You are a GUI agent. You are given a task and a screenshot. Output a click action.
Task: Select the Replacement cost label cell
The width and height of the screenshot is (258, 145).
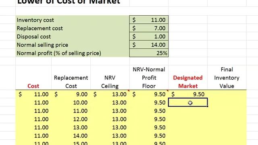click(73, 28)
